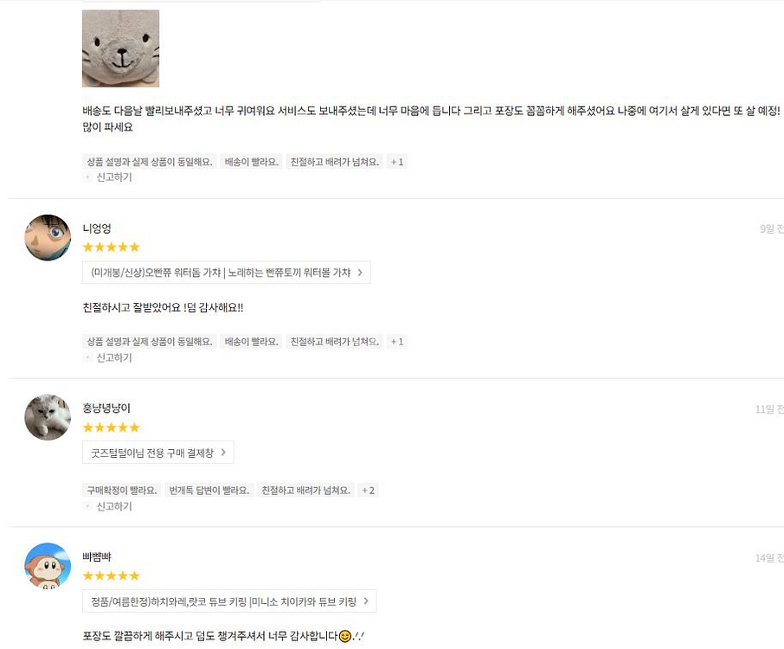Click the five-star rating under 니엉엉
784x649 pixels.
click(111, 247)
